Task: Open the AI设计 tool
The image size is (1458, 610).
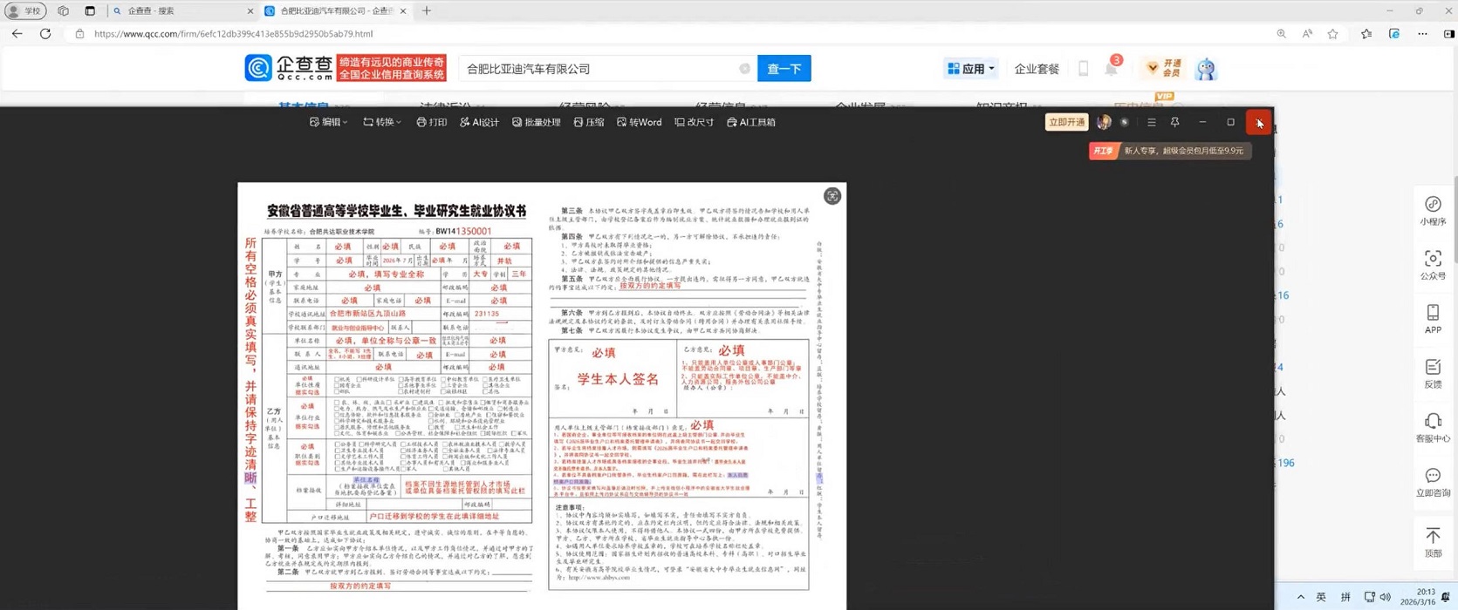Action: click(479, 123)
